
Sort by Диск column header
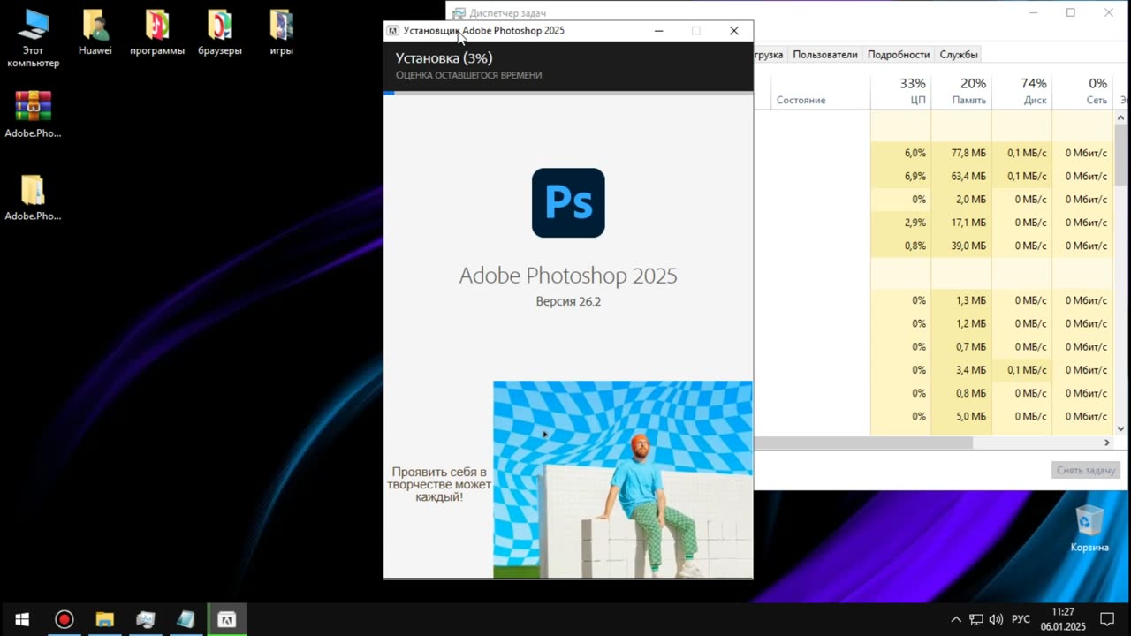(x=1022, y=91)
